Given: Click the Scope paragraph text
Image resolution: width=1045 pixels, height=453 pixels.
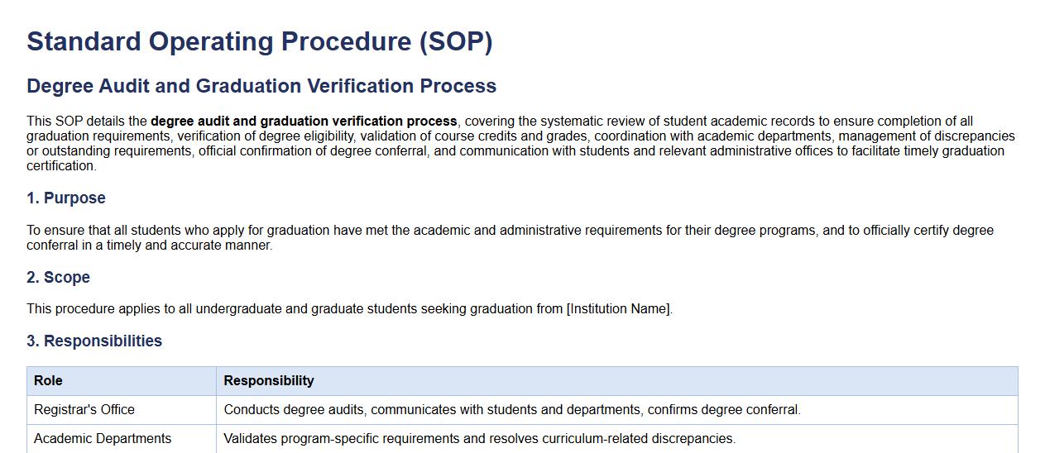Looking at the screenshot, I should (248, 309).
